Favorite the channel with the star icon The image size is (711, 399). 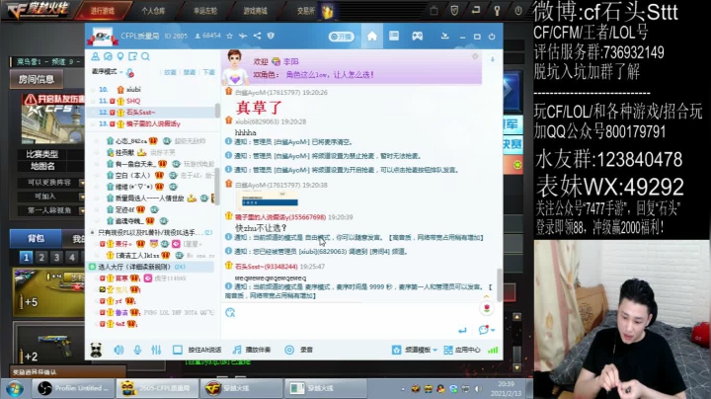tap(229, 36)
